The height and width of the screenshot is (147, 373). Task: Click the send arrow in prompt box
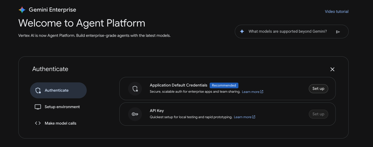pos(338,32)
